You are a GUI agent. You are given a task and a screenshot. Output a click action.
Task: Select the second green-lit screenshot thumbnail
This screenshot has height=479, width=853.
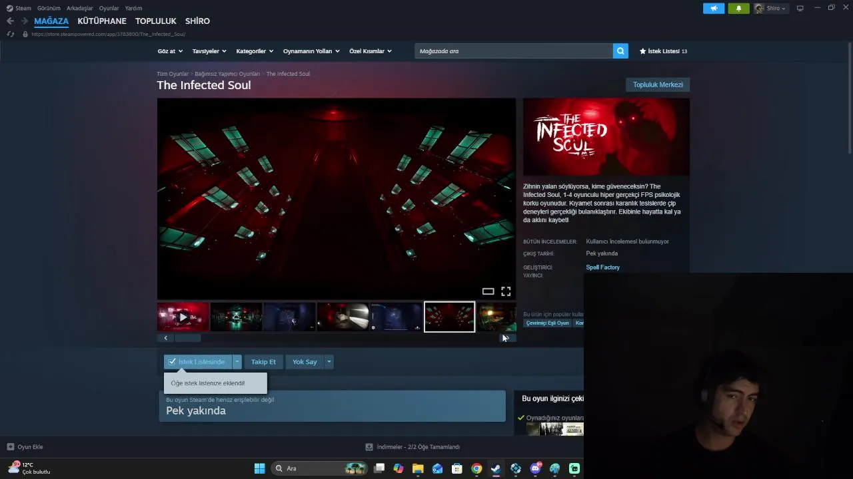236,317
